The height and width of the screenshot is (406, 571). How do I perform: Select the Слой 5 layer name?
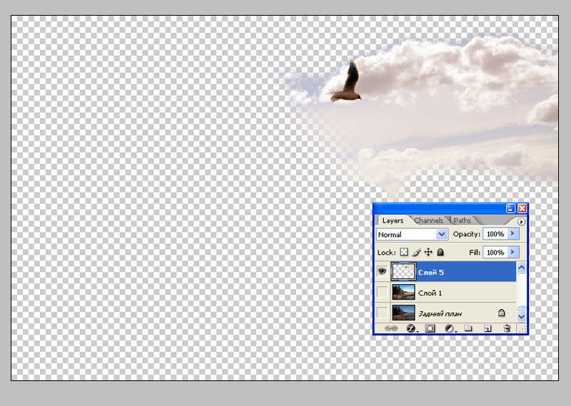coord(431,273)
